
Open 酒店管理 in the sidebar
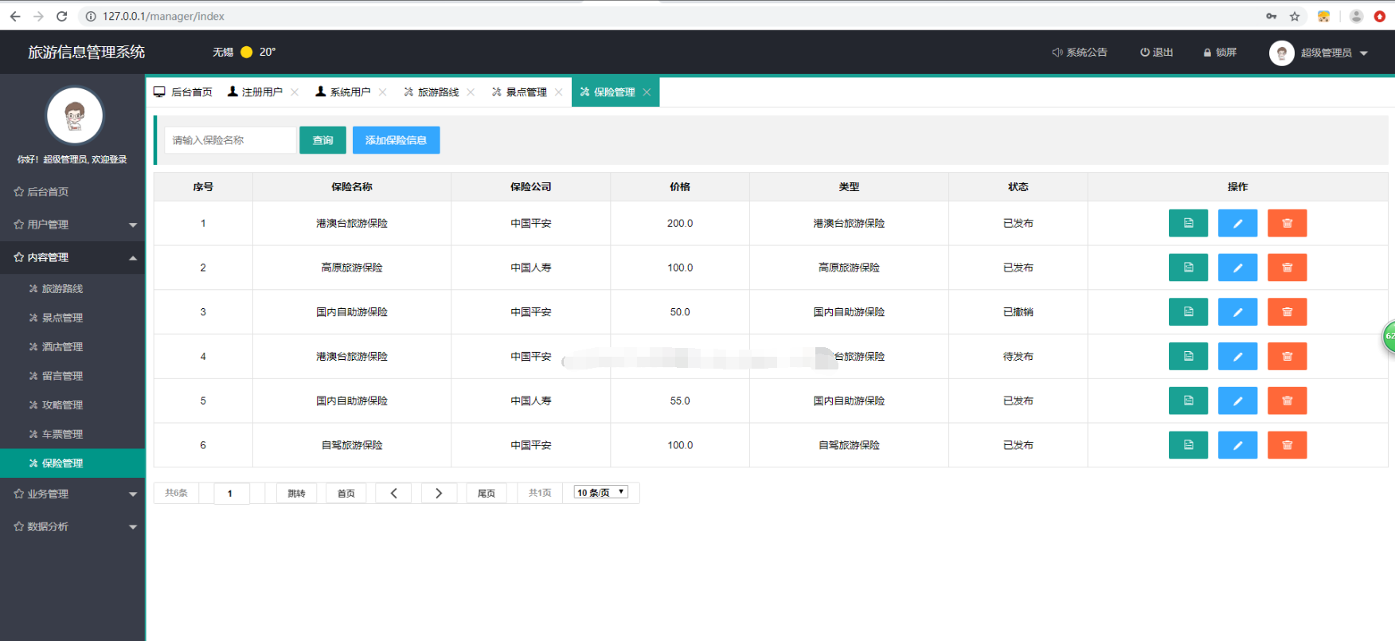(72, 346)
